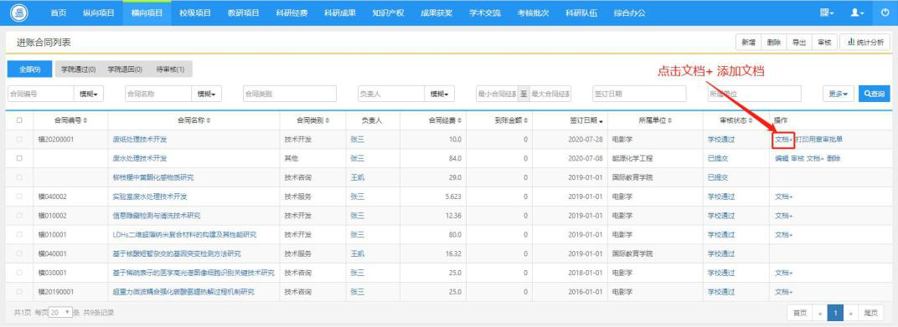The image size is (898, 327).
Task: Click the 导出 export button
Action: pyautogui.click(x=799, y=43)
